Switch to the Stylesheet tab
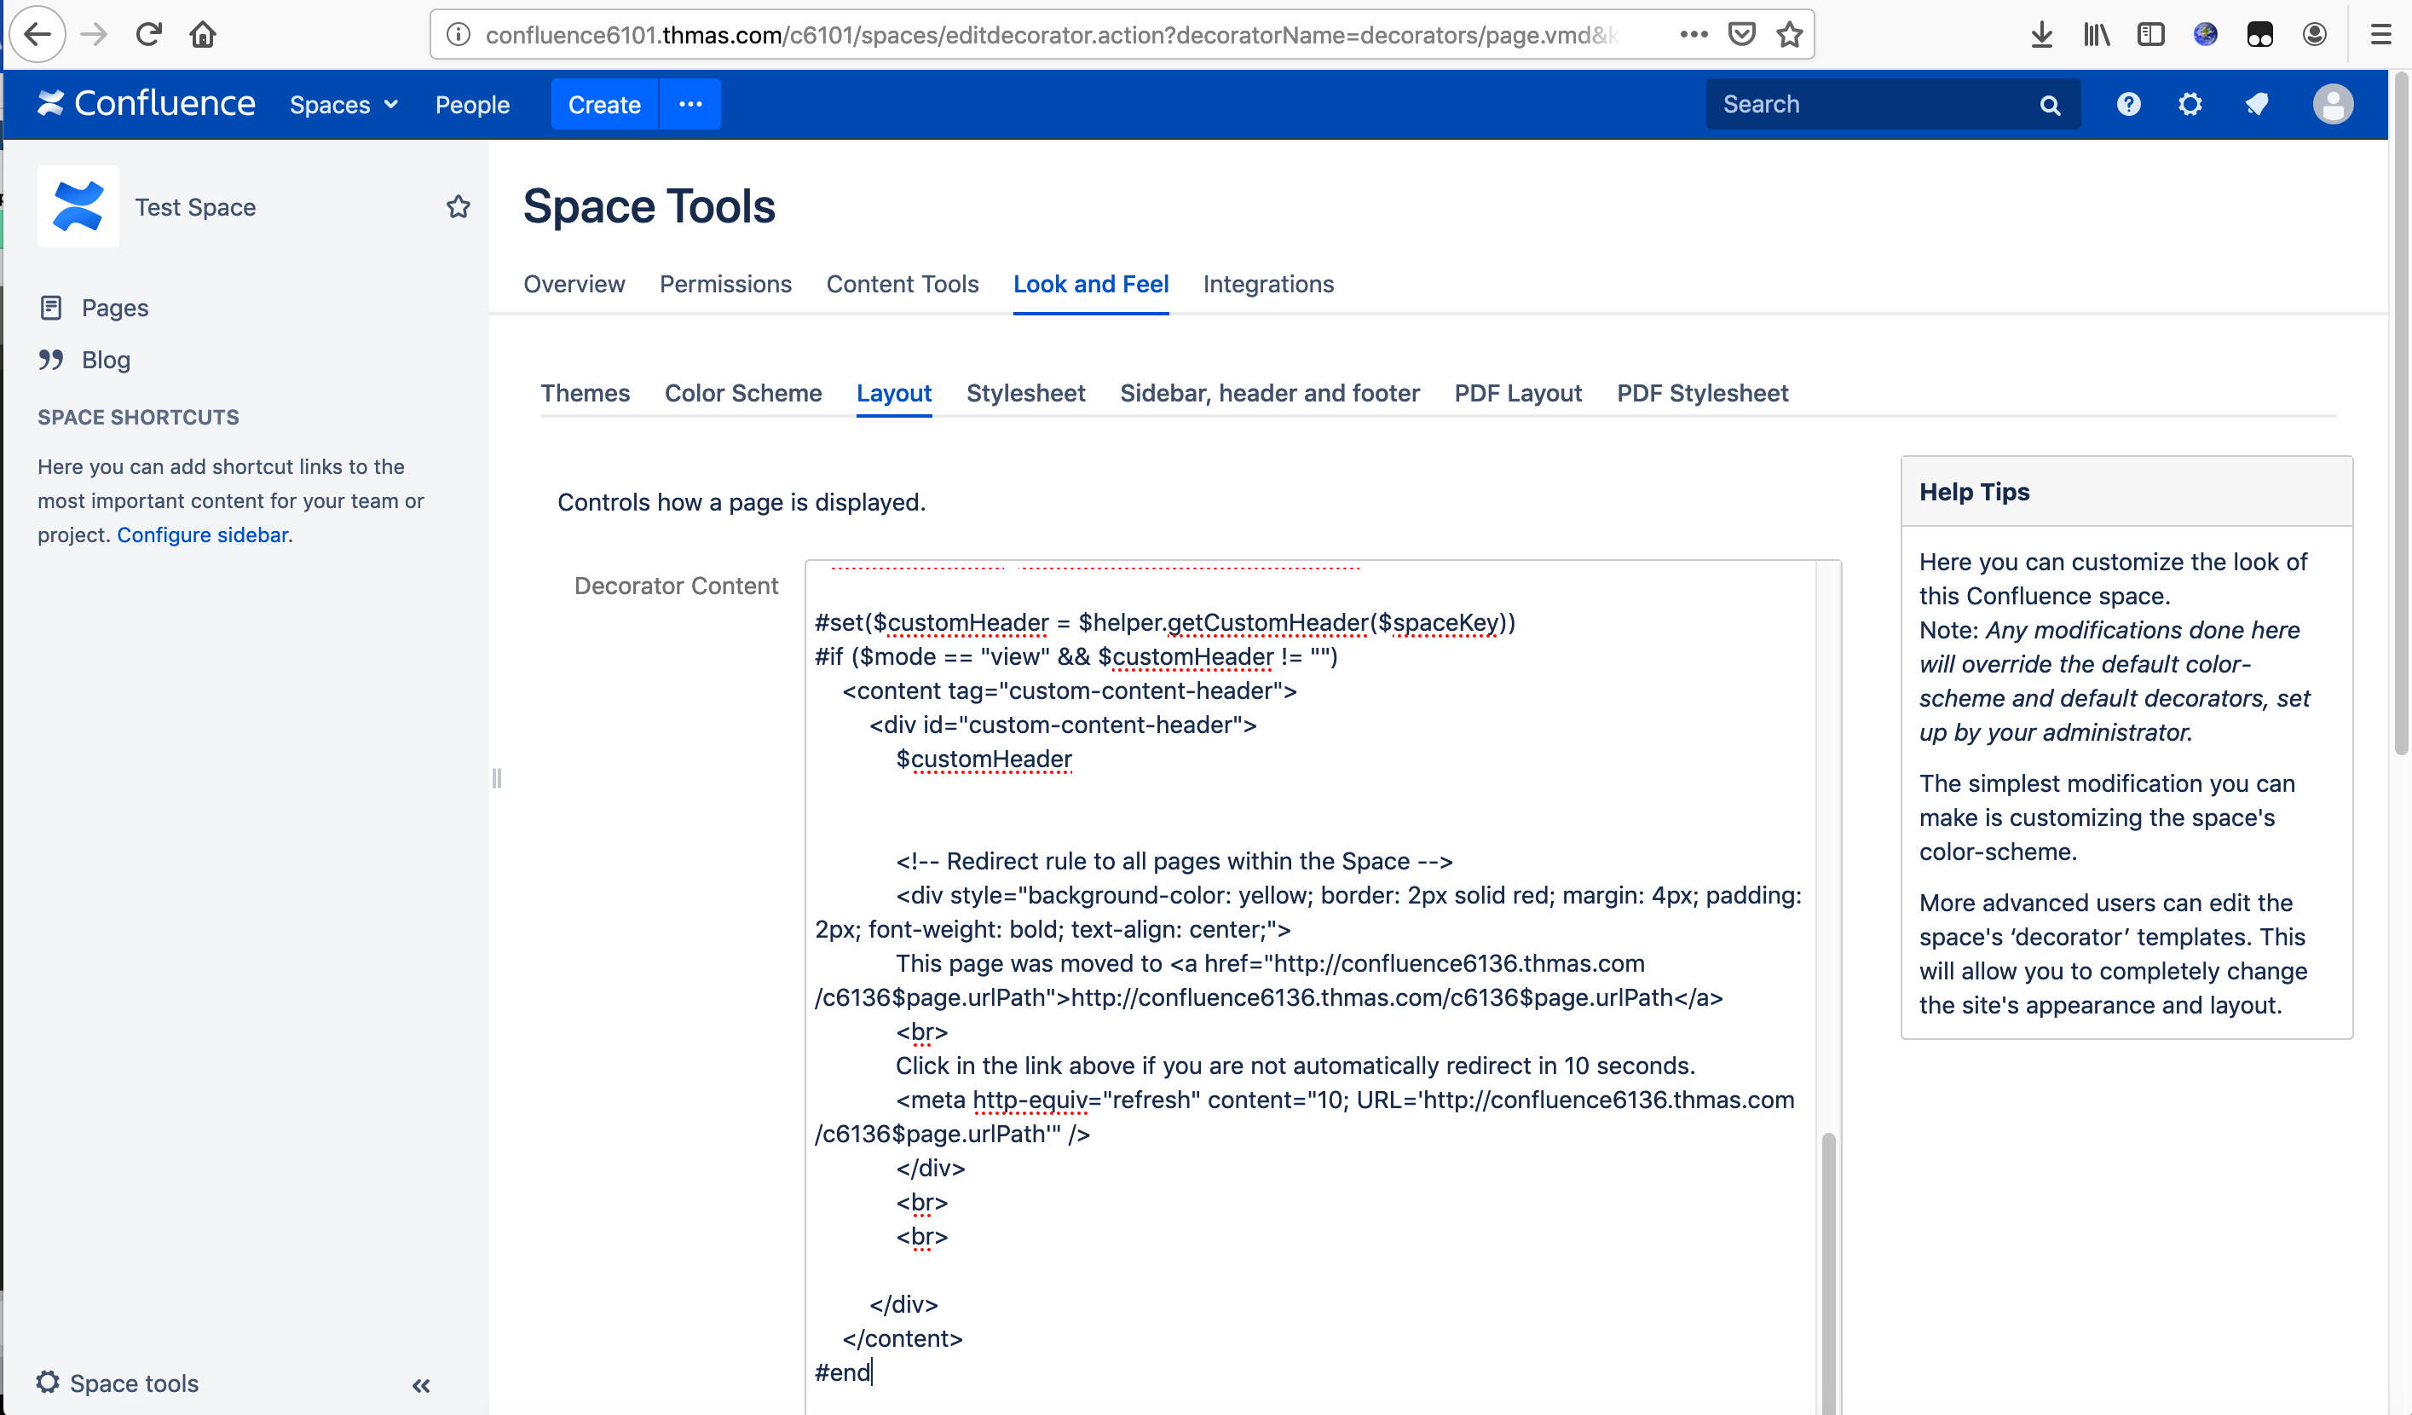The width and height of the screenshot is (2412, 1415). click(x=1025, y=394)
